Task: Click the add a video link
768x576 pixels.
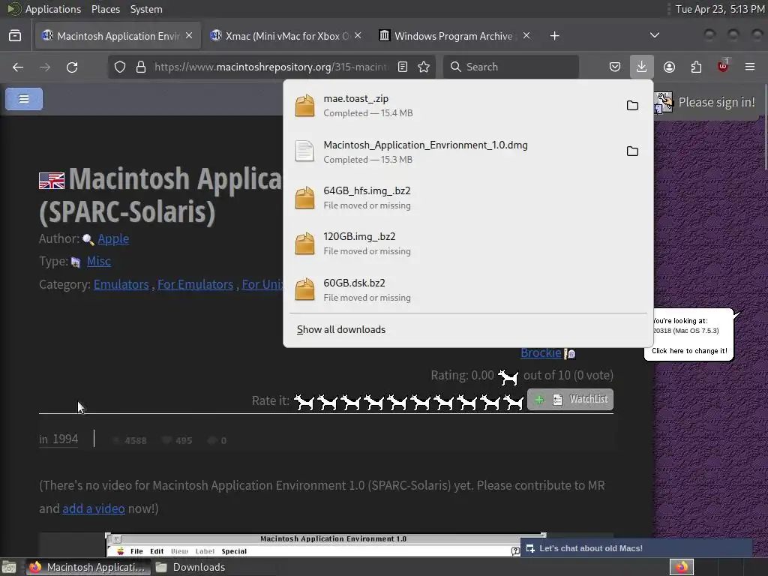Action: pos(94,509)
